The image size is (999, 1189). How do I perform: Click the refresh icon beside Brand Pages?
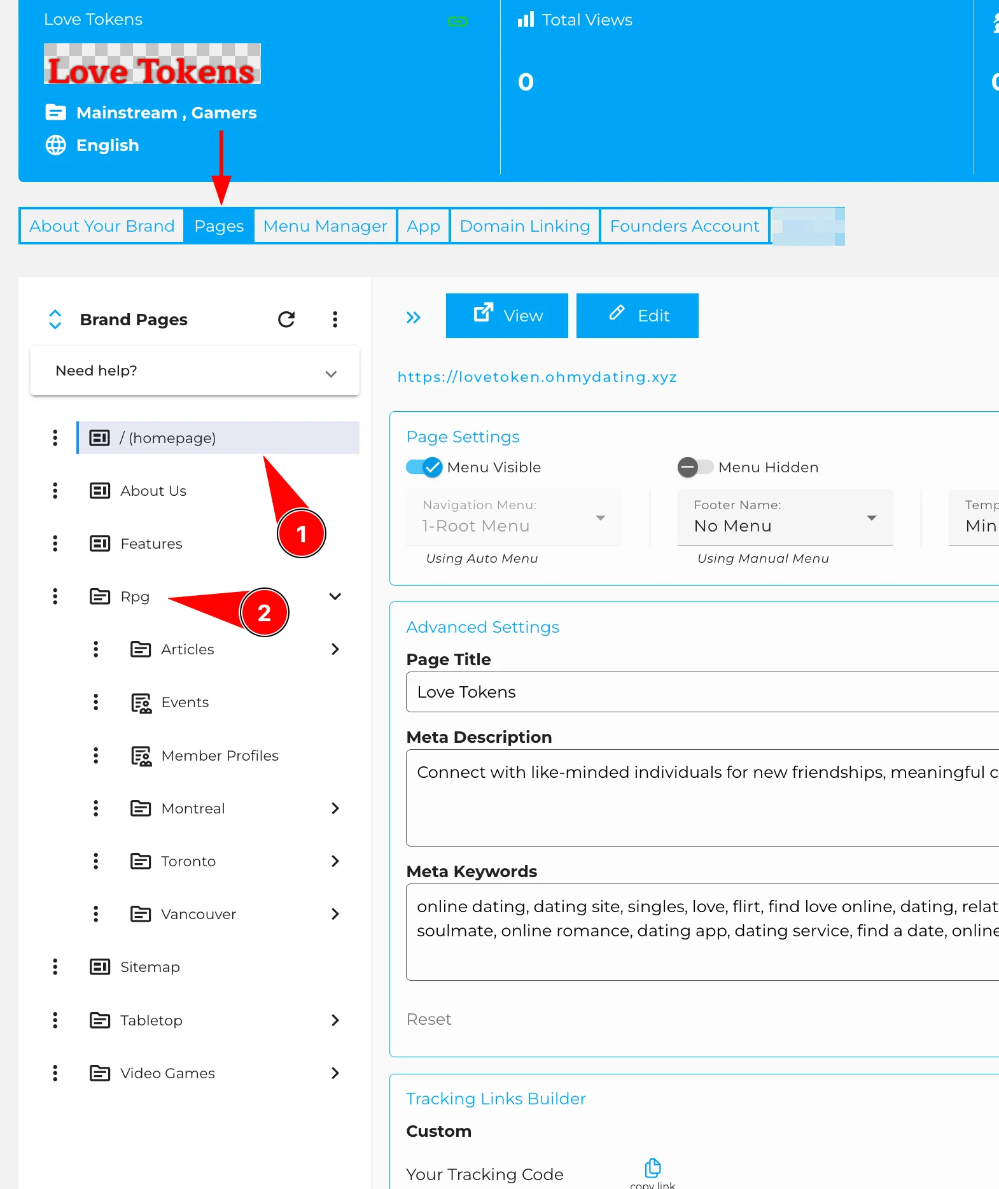pyautogui.click(x=286, y=319)
